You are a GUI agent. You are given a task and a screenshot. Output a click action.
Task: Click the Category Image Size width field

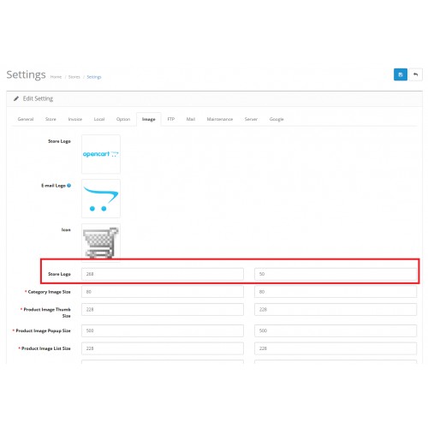click(x=163, y=292)
